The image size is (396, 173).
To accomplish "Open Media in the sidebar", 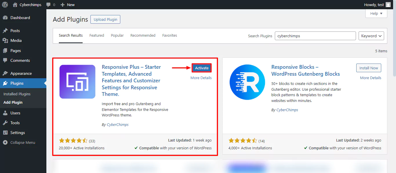I will pos(23,40).
